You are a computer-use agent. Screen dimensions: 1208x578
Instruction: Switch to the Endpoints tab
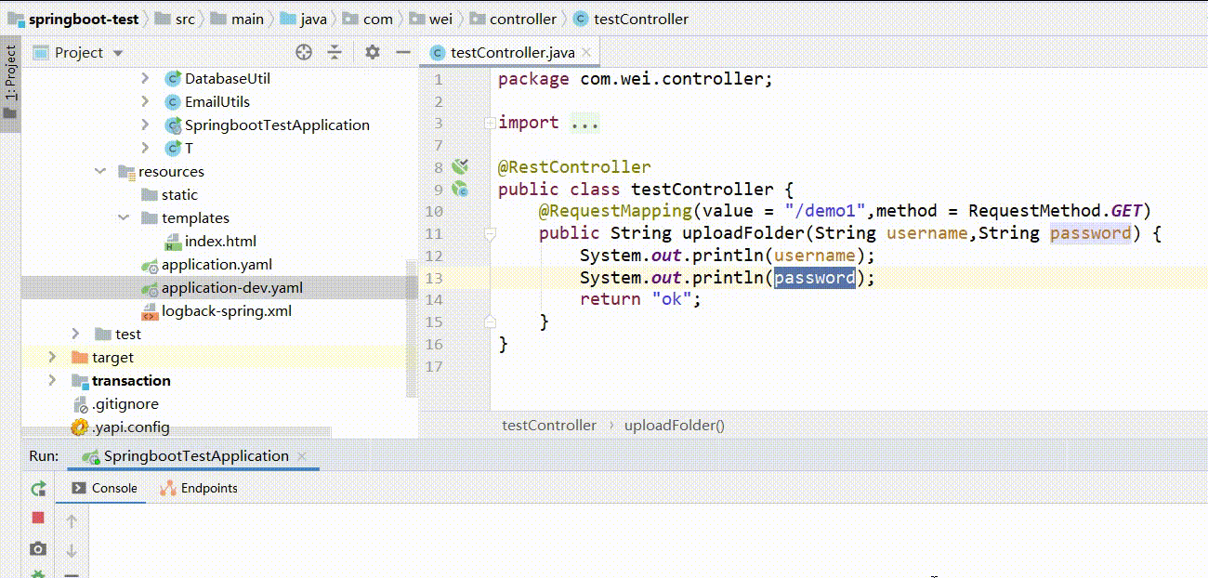click(198, 488)
